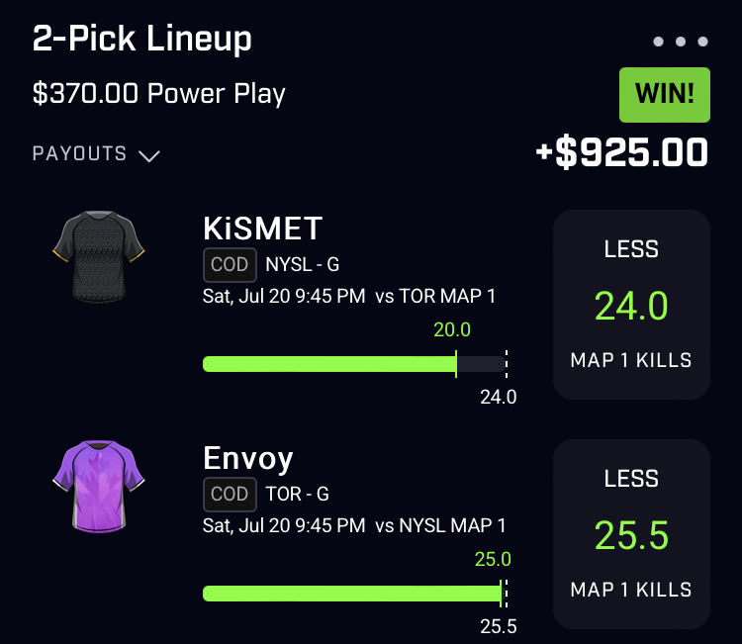Select KiSMET's LESS 24.0 Map 1 Kills card
The height and width of the screenshot is (644, 742).
click(631, 305)
